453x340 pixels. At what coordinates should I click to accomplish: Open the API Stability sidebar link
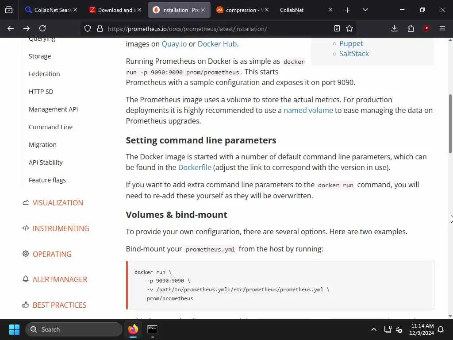tap(46, 162)
